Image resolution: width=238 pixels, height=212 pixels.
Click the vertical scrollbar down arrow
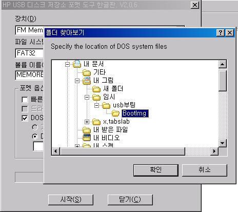[223, 143]
